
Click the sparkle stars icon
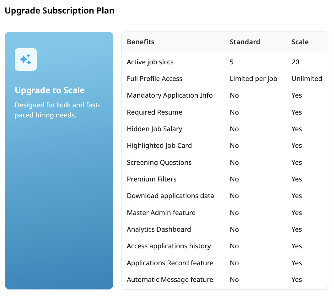pyautogui.click(x=26, y=59)
